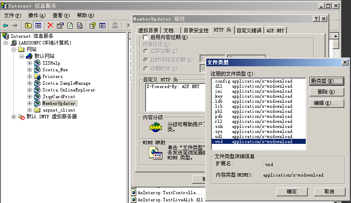The image size is (351, 203).
Task: Click the red delete X toolbar icon
Action: [50, 26]
